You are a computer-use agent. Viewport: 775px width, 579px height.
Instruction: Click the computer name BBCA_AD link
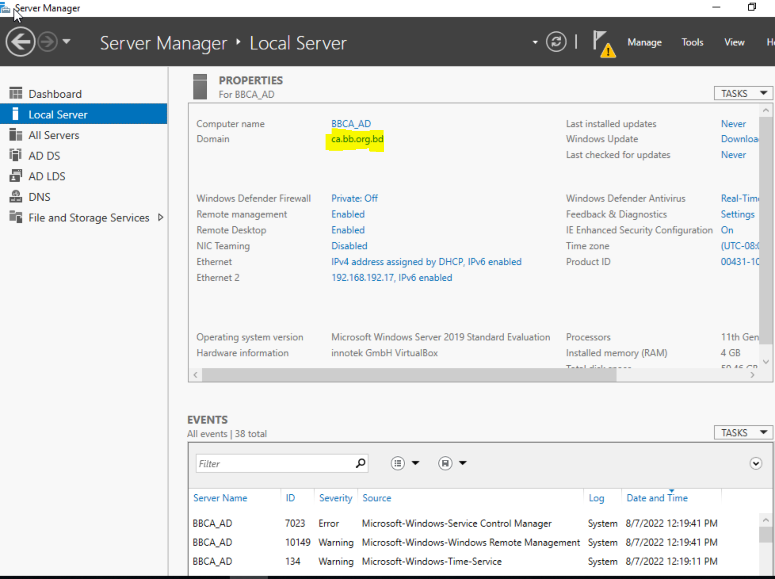(x=351, y=124)
